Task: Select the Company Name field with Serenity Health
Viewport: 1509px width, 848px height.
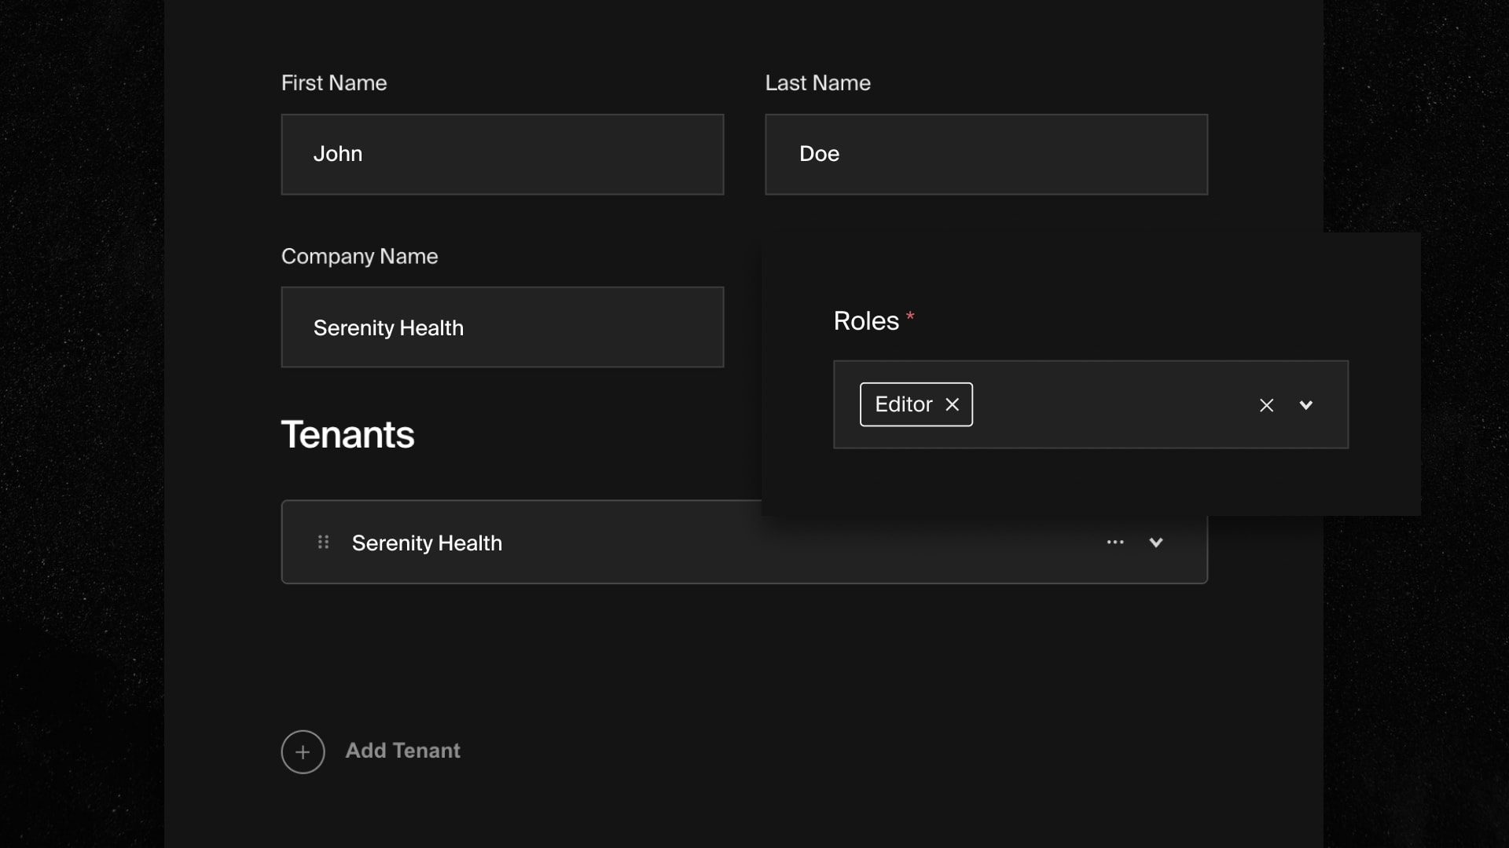Action: coord(502,327)
